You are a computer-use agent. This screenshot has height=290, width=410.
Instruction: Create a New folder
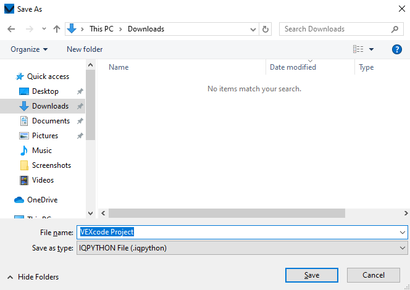pyautogui.click(x=85, y=49)
